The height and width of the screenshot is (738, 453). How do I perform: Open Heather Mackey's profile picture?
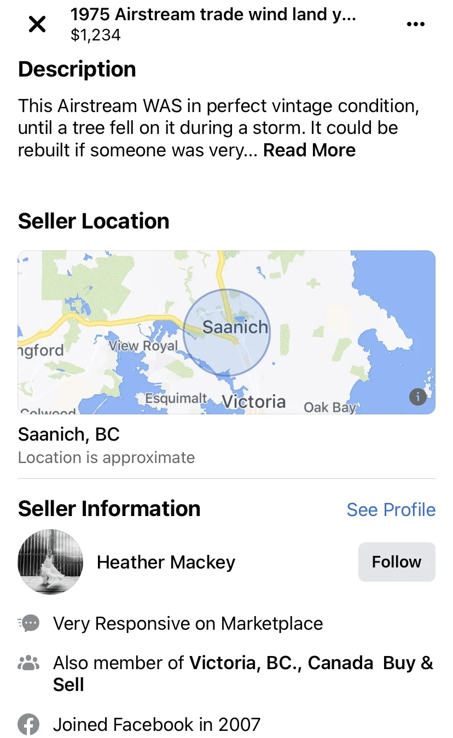click(50, 561)
